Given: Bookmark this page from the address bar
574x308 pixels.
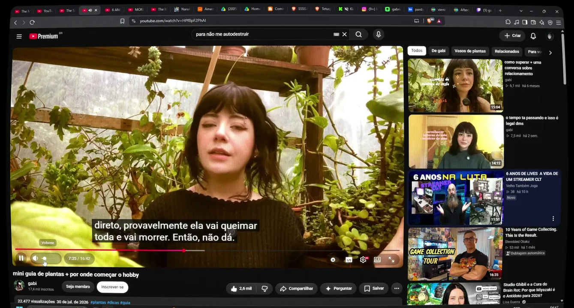Looking at the screenshot, I should pyautogui.click(x=122, y=21).
